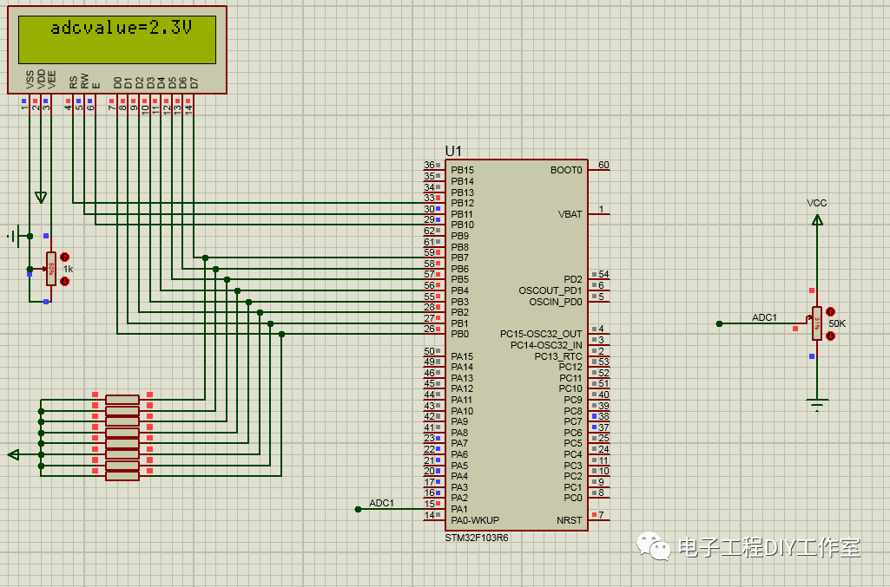Click the OSCOUT_PD1 pin label
The width and height of the screenshot is (890, 587).
(550, 290)
